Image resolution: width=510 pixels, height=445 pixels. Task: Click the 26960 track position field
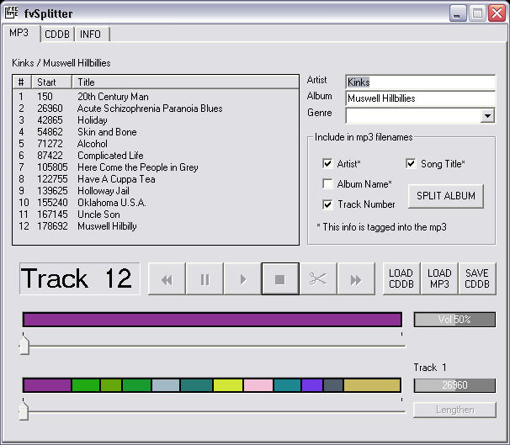(x=454, y=385)
